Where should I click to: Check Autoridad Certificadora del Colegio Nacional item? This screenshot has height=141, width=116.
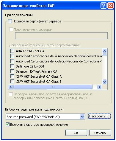point(12,61)
